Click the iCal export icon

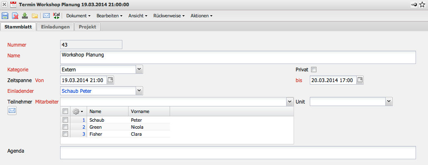coord(57,16)
